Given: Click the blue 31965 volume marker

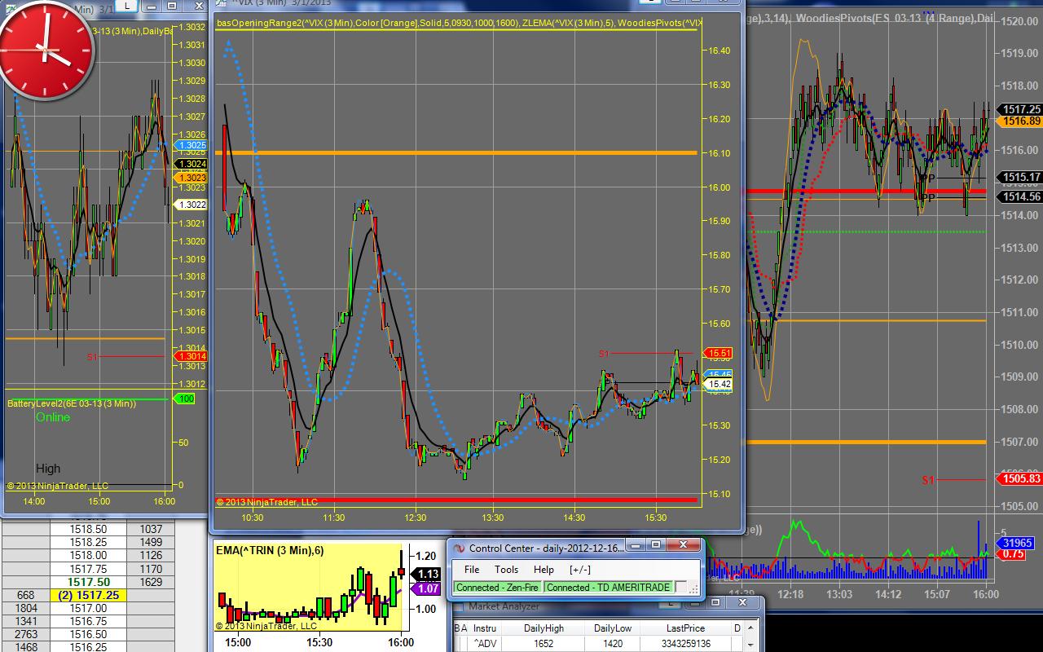Looking at the screenshot, I should 1017,543.
